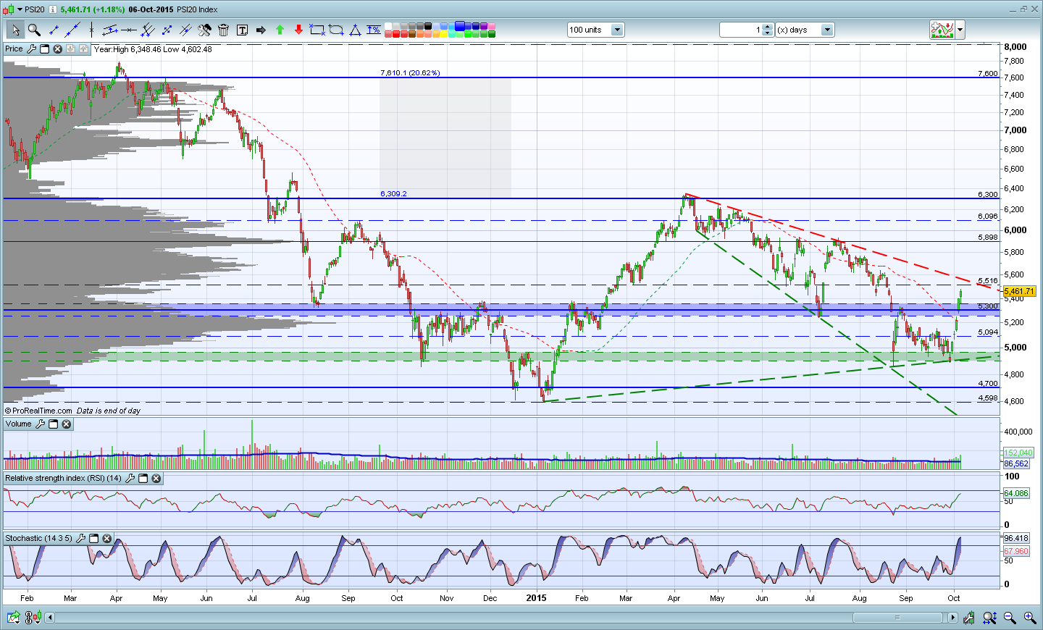The width and height of the screenshot is (1043, 630).
Task: Expand the (x) days timeframe dropdown
Action: coord(827,30)
